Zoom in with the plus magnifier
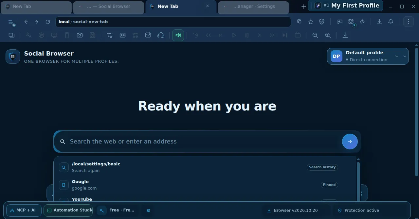This screenshot has width=419, height=219. tap(328, 35)
